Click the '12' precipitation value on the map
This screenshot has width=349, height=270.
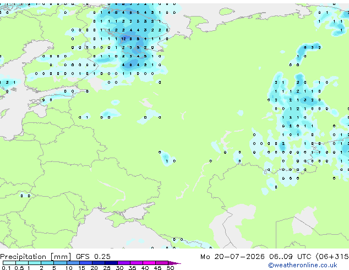[x=123, y=39]
